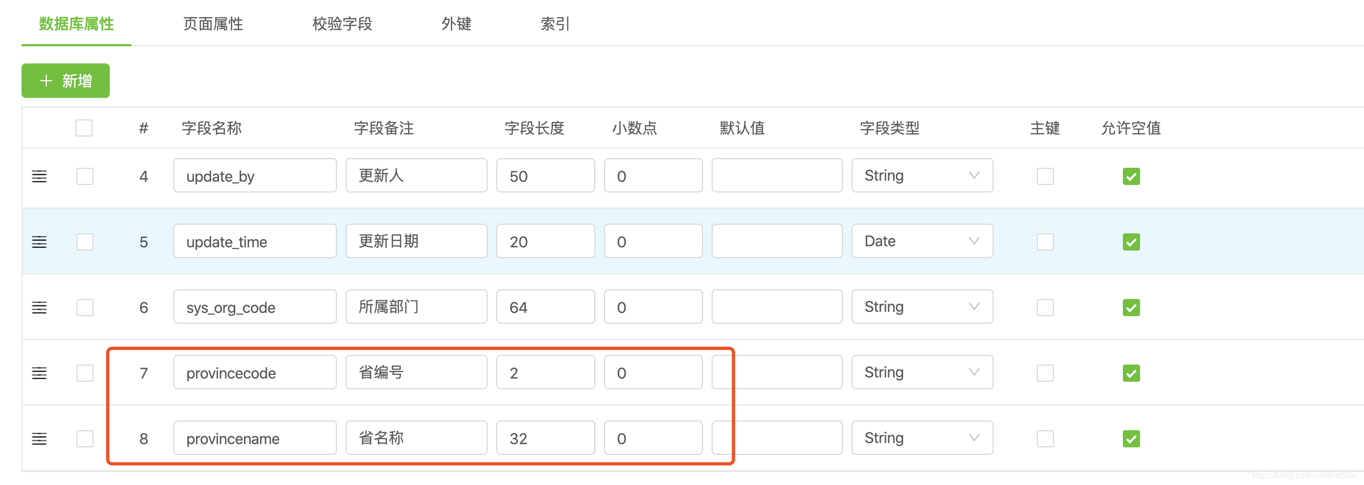Select the row checkbox for update_time
Screen dimensions: 1364x485
pos(84,242)
